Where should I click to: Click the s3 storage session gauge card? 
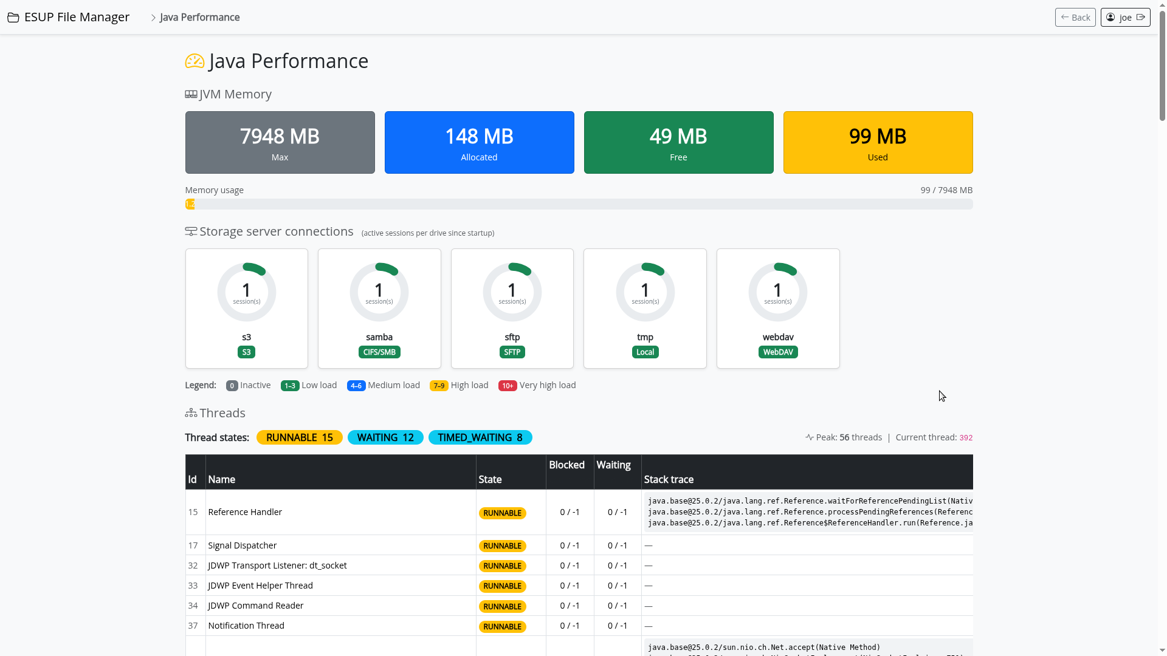click(246, 308)
